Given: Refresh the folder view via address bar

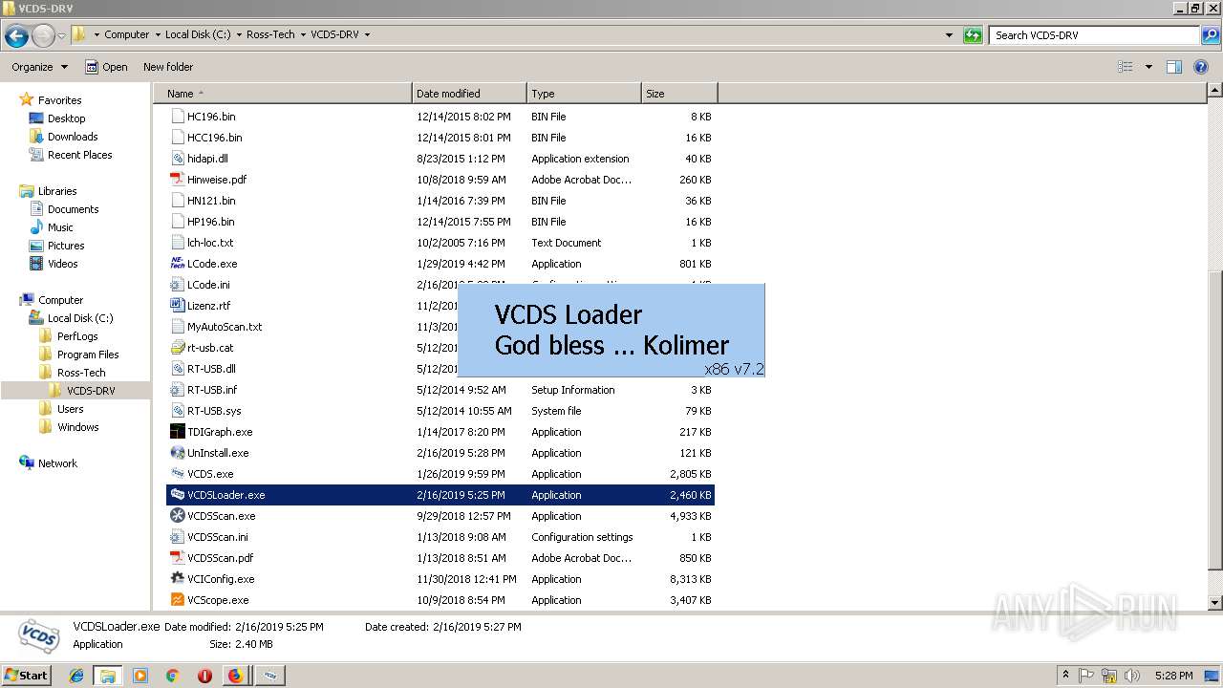Looking at the screenshot, I should (x=973, y=35).
